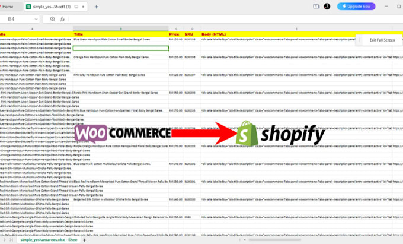Select the 'SKU' header cell
This screenshot has width=403, height=244.
pos(192,34)
